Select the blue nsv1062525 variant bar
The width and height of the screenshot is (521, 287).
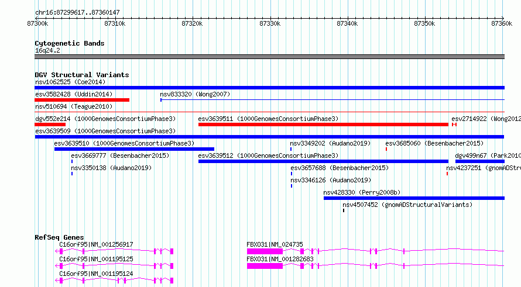269,88
